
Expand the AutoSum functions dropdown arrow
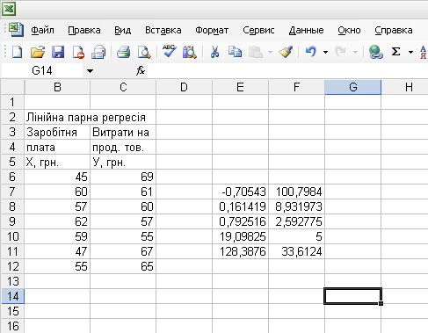tap(410, 53)
